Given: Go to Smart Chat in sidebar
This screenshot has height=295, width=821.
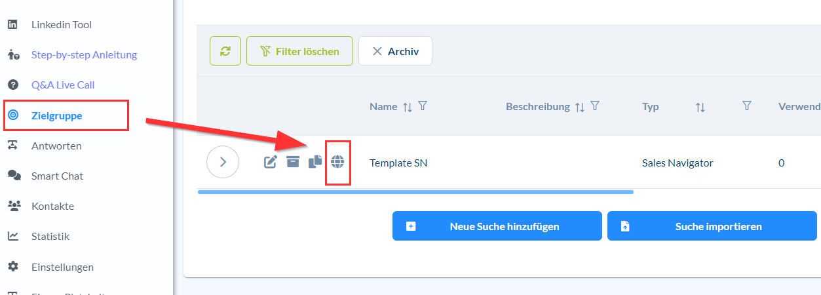Looking at the screenshot, I should pyautogui.click(x=57, y=176).
